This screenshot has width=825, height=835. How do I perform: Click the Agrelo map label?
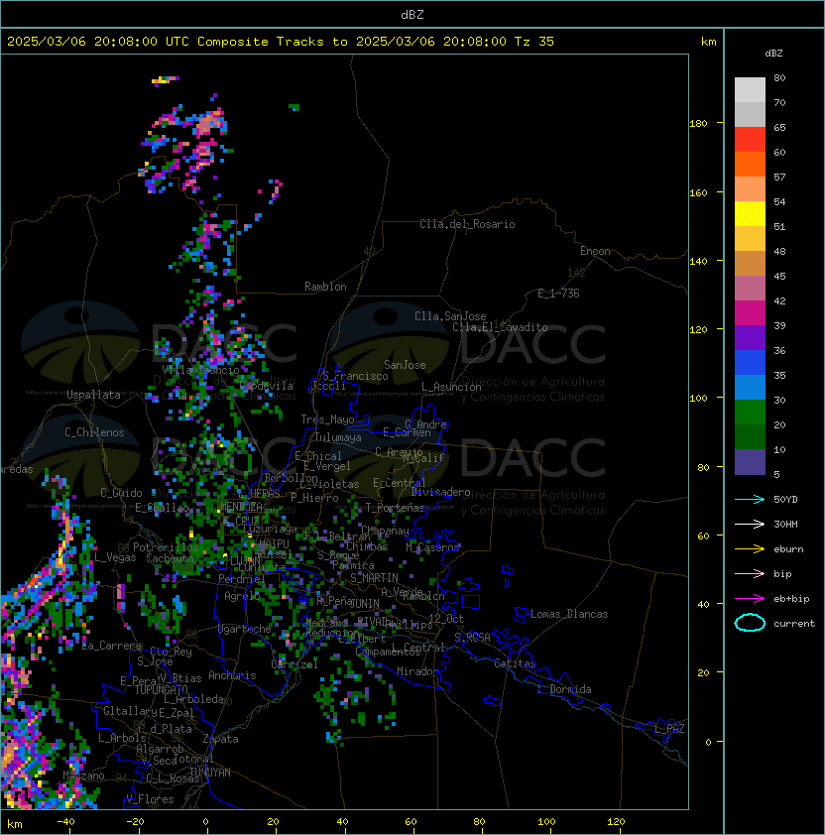pos(242,596)
